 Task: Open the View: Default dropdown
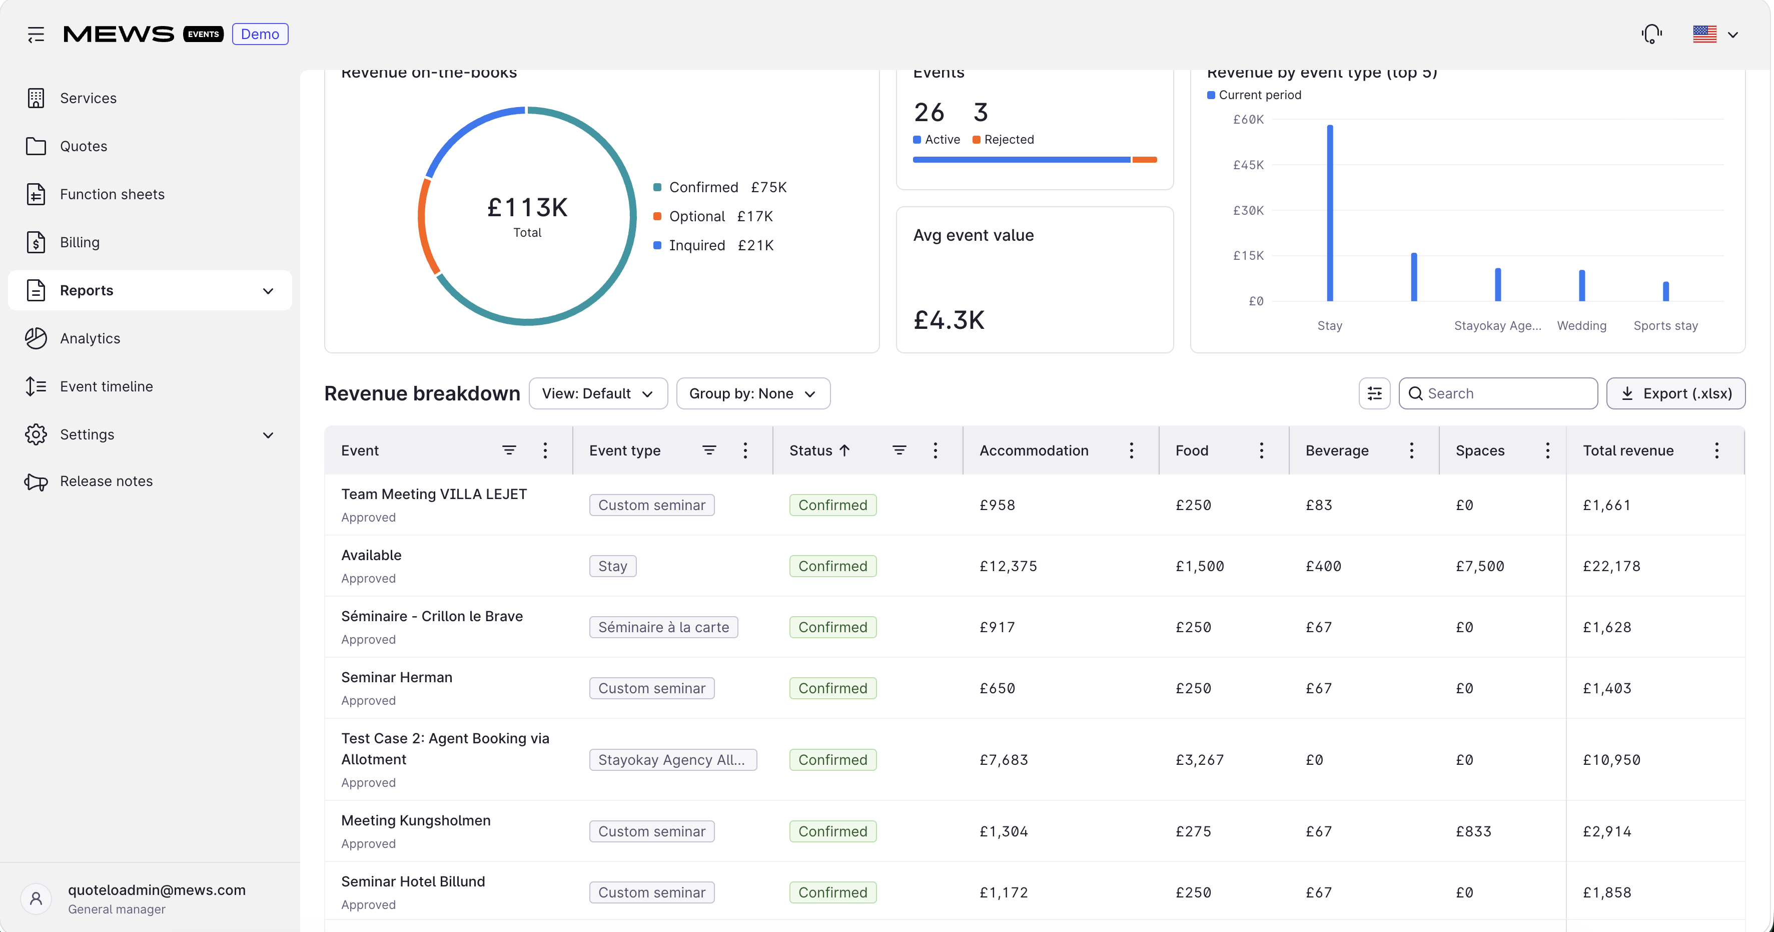pyautogui.click(x=598, y=393)
